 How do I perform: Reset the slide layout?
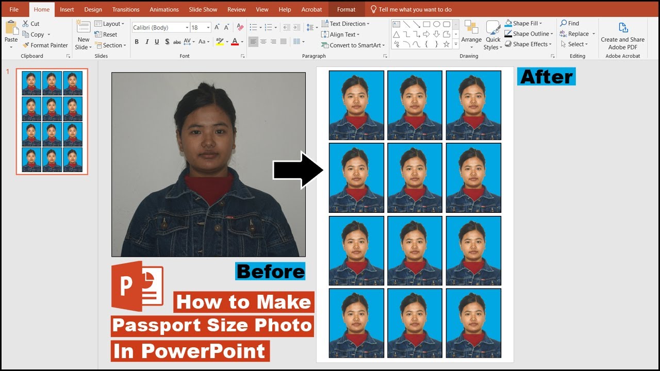pyautogui.click(x=106, y=35)
